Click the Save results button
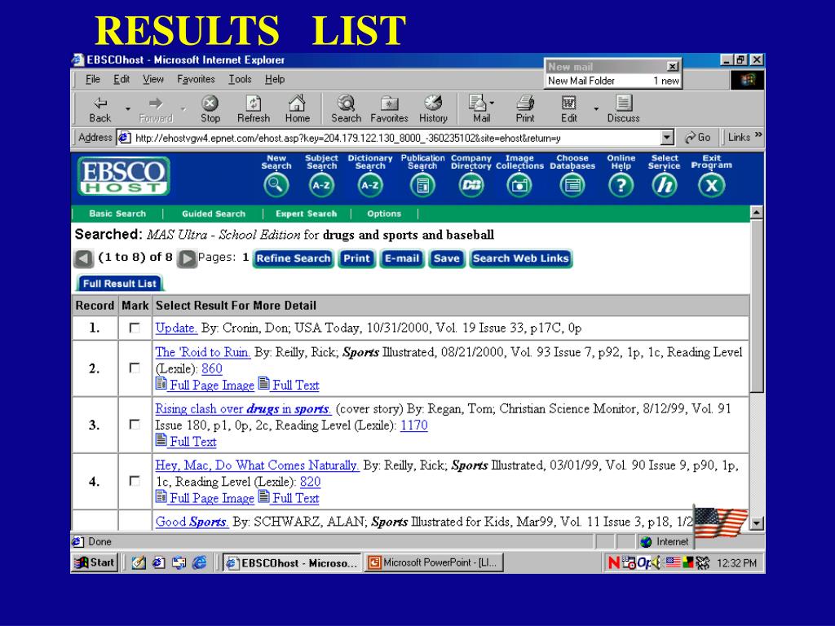This screenshot has width=835, height=626. pos(446,258)
